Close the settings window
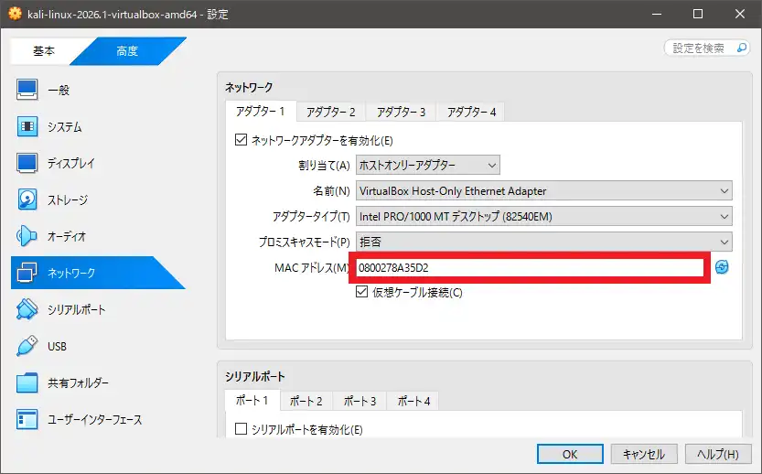This screenshot has width=762, height=474. click(x=740, y=14)
